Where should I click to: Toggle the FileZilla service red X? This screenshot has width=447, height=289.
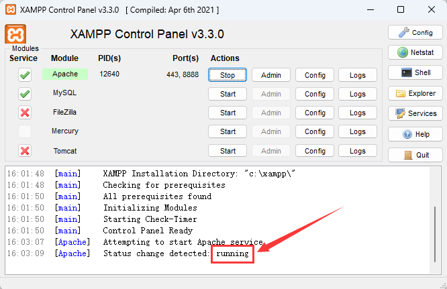click(25, 113)
